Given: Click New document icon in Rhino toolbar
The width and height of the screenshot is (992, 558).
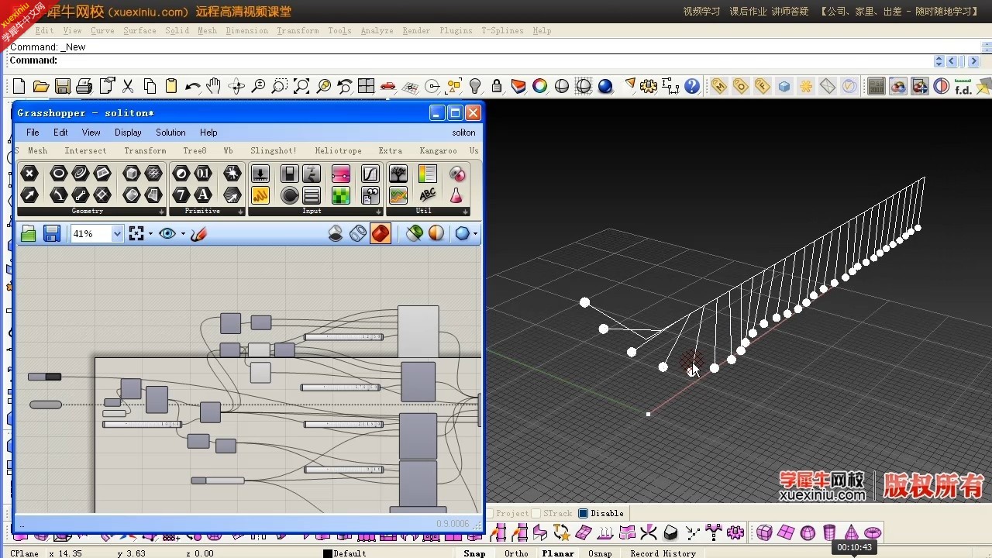Looking at the screenshot, I should (19, 86).
